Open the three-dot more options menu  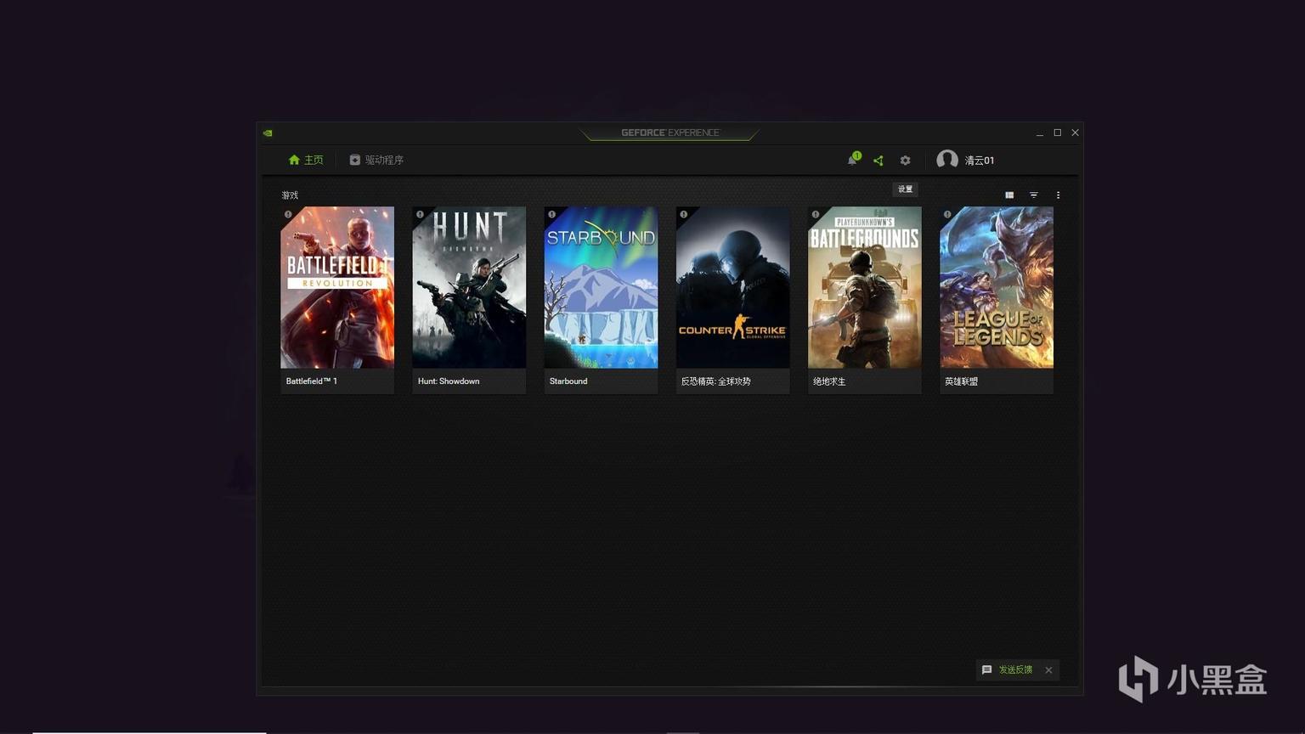point(1058,195)
